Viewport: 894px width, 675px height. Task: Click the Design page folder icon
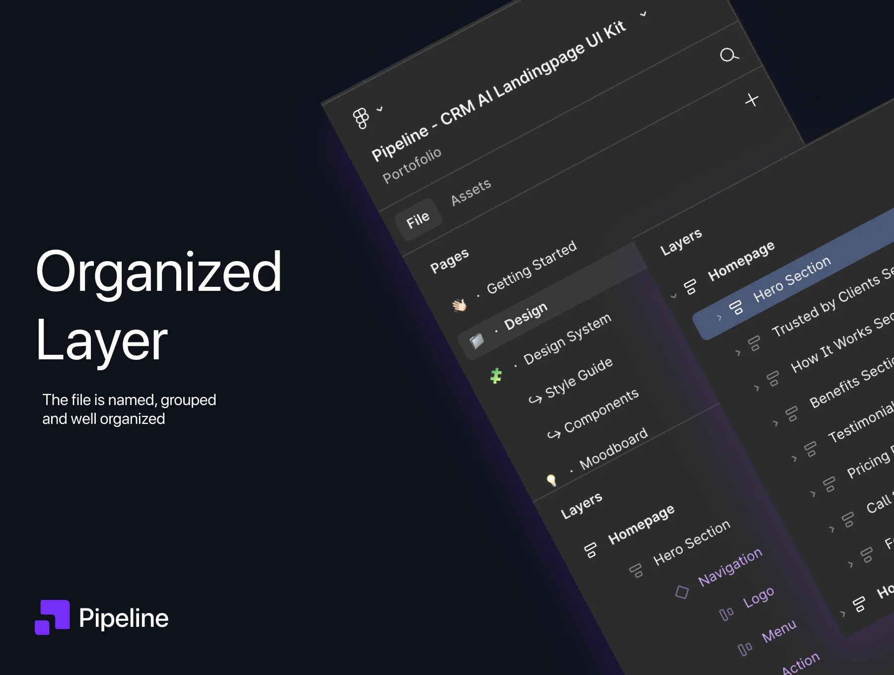(477, 340)
